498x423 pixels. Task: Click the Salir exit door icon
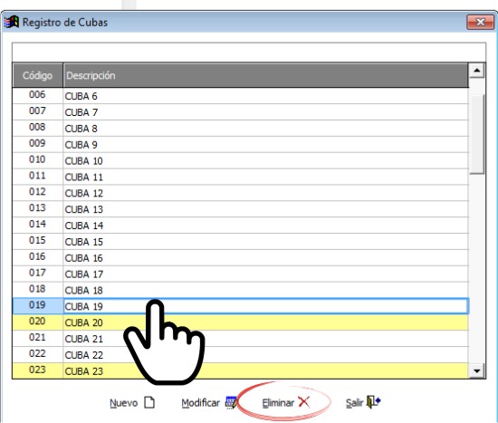coord(373,401)
